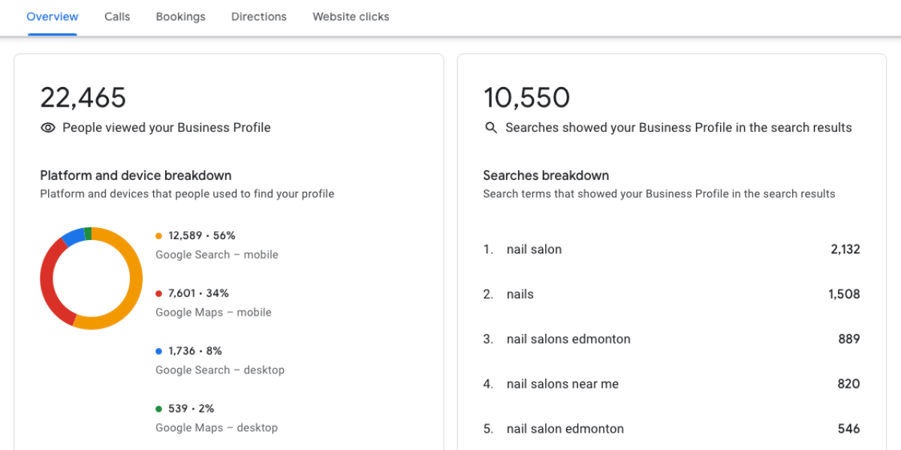Click the eye icon beside profile views
Viewport: 901px width, 450px height.
(x=48, y=127)
